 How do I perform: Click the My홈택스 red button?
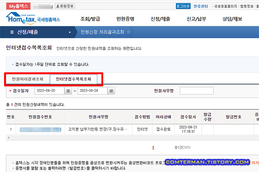coord(18,6)
